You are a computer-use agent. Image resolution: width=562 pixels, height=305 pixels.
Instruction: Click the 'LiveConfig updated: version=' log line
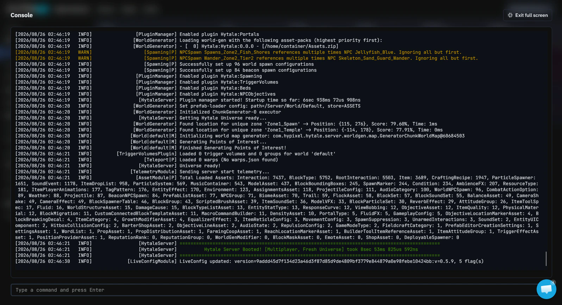(331, 261)
